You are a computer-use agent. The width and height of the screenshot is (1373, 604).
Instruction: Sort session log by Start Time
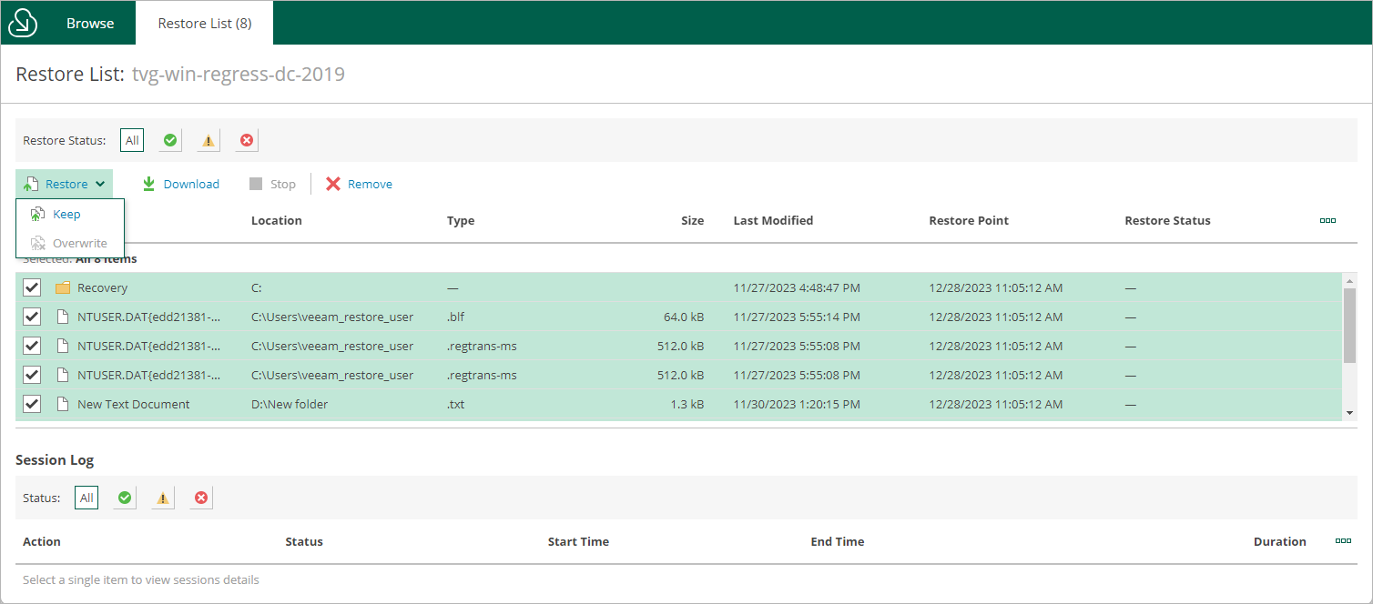[x=578, y=541]
